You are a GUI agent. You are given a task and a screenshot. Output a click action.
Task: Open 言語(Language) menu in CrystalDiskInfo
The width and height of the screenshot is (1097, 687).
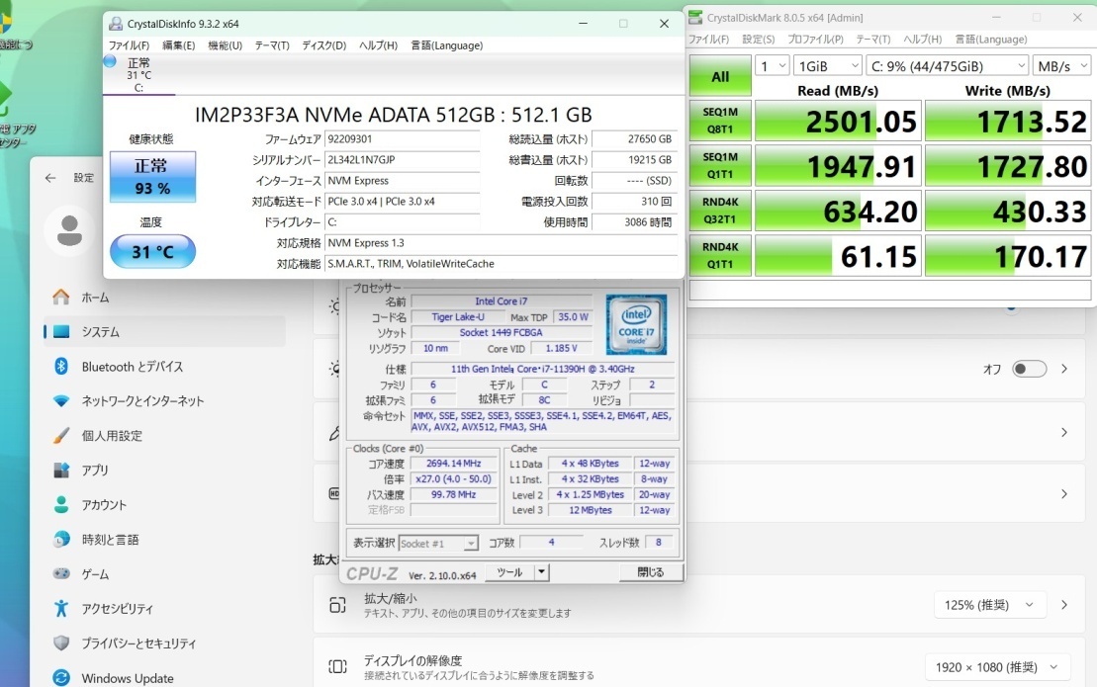(x=446, y=45)
